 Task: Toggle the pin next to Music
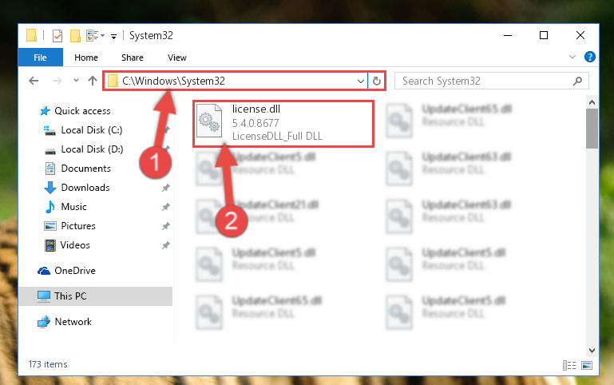click(x=165, y=207)
